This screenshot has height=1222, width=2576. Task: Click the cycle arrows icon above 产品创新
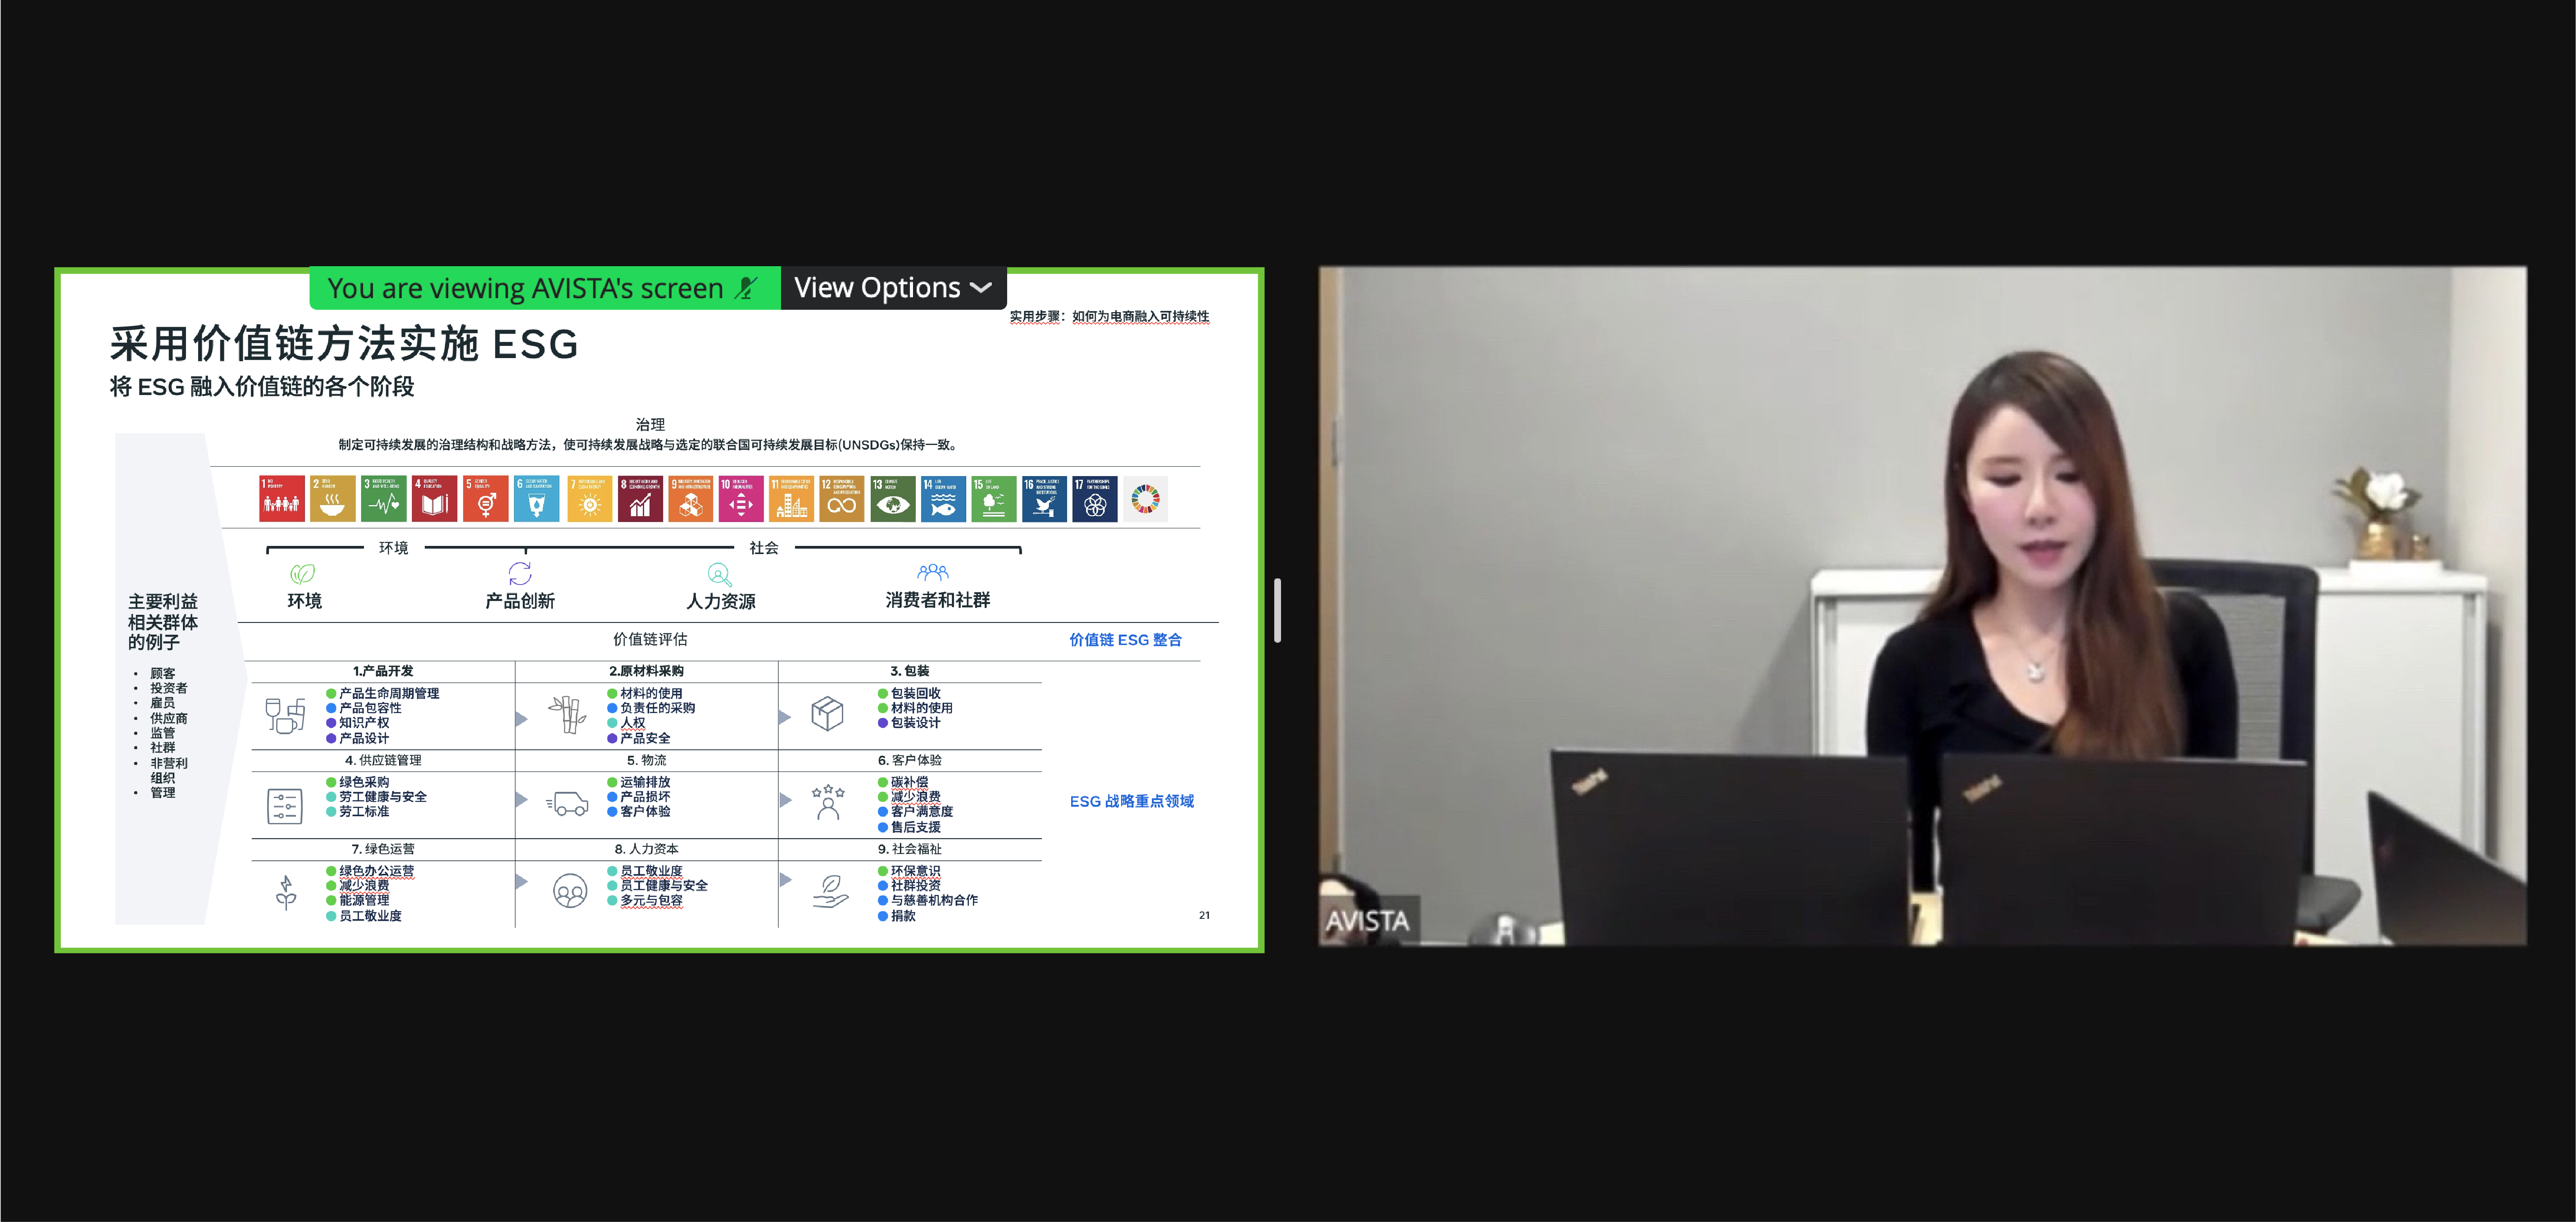(x=520, y=573)
